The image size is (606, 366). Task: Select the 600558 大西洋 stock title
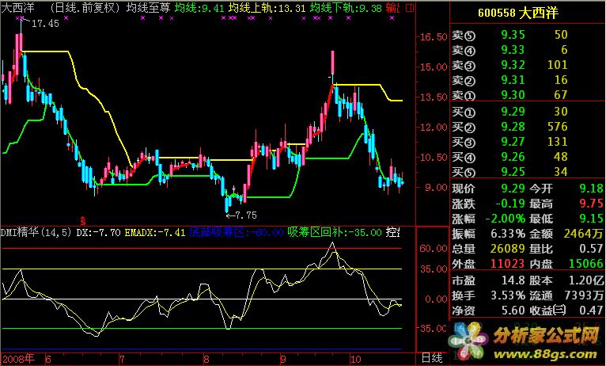coord(518,13)
